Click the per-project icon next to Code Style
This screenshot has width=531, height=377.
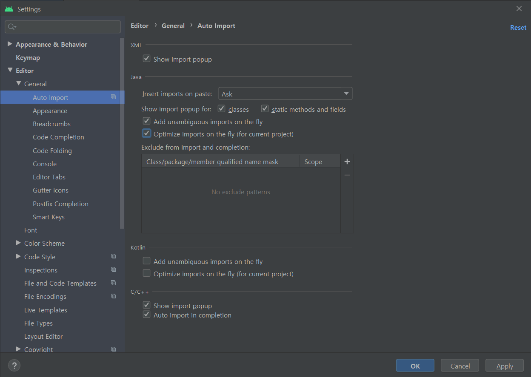(x=113, y=256)
